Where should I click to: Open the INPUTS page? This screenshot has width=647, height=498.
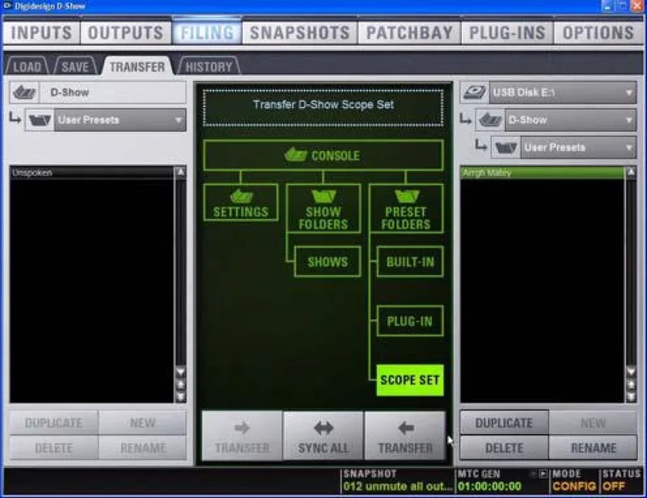(41, 32)
